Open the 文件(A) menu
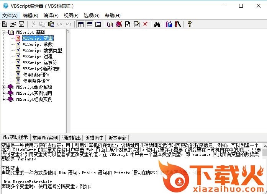 click(10, 16)
